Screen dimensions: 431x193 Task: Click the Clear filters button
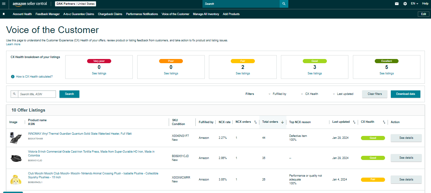tap(375, 94)
